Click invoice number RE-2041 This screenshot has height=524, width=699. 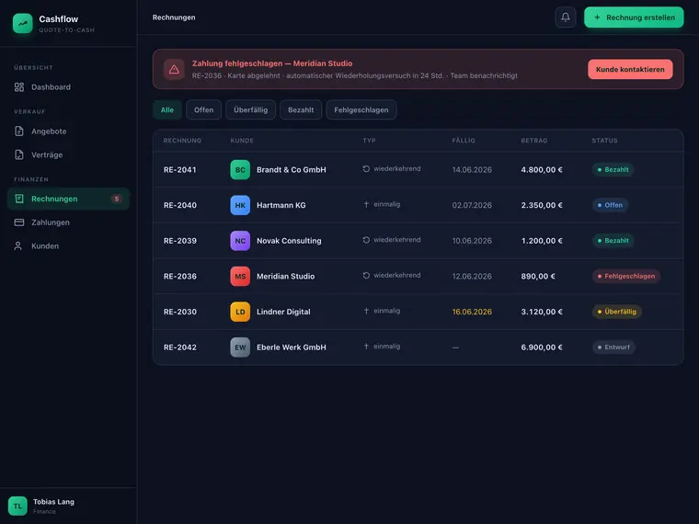point(179,170)
